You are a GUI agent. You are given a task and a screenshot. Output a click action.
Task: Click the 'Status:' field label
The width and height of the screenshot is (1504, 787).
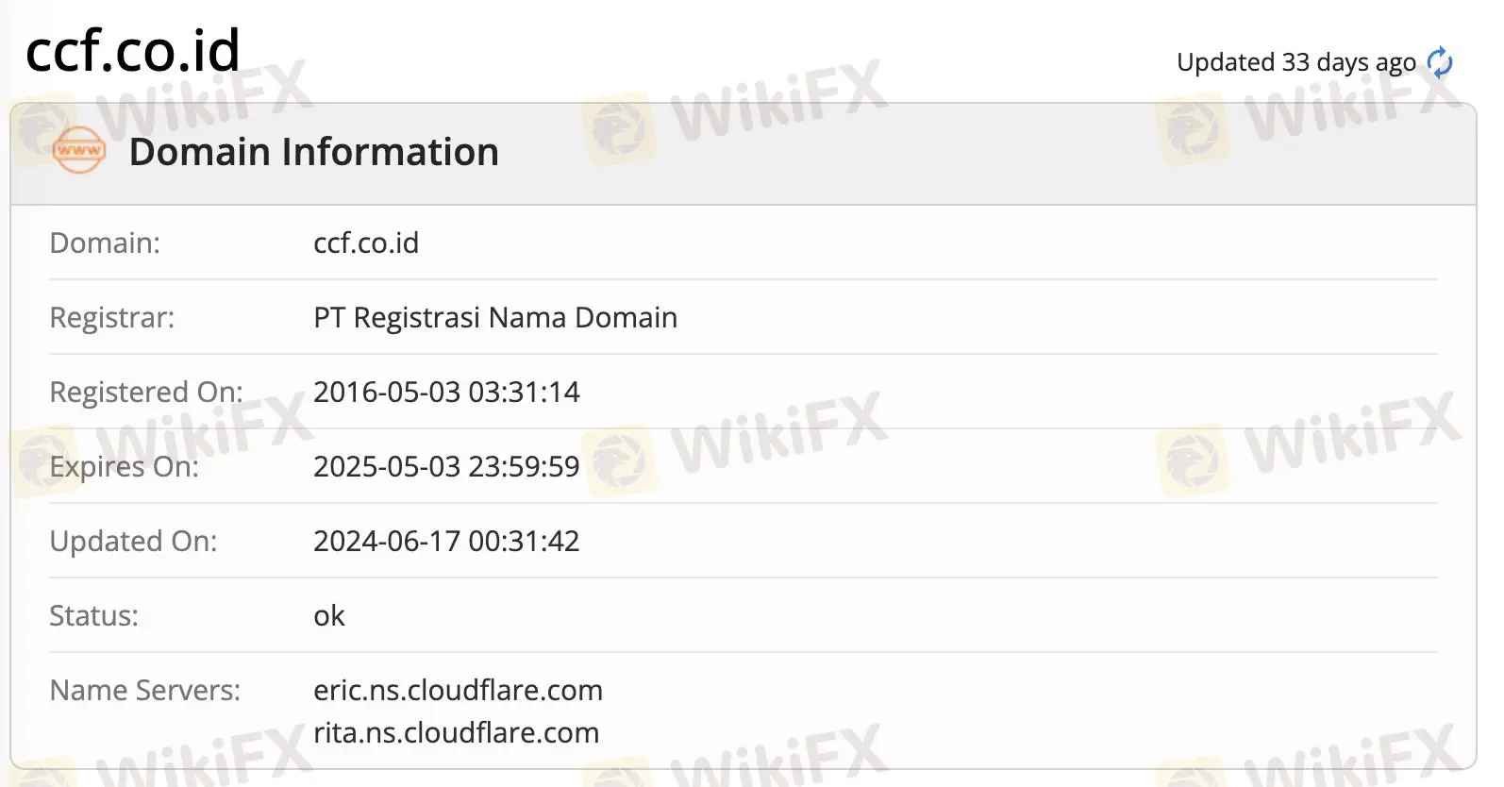tap(93, 615)
